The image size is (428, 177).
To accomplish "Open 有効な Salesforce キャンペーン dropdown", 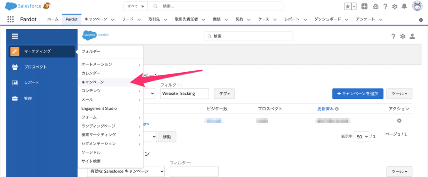I will (126, 171).
